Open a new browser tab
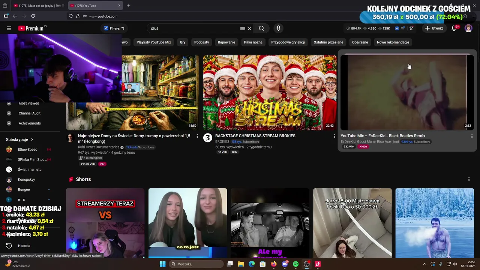 pyautogui.click(x=129, y=6)
